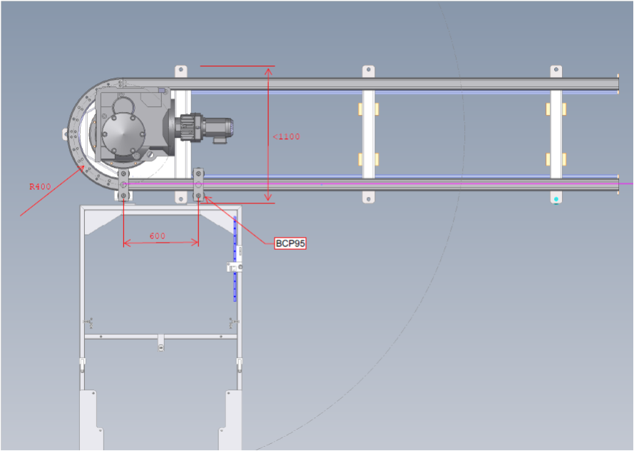This screenshot has width=634, height=451.
Task: Click the round gearbox cover plate
Action: pyautogui.click(x=123, y=134)
